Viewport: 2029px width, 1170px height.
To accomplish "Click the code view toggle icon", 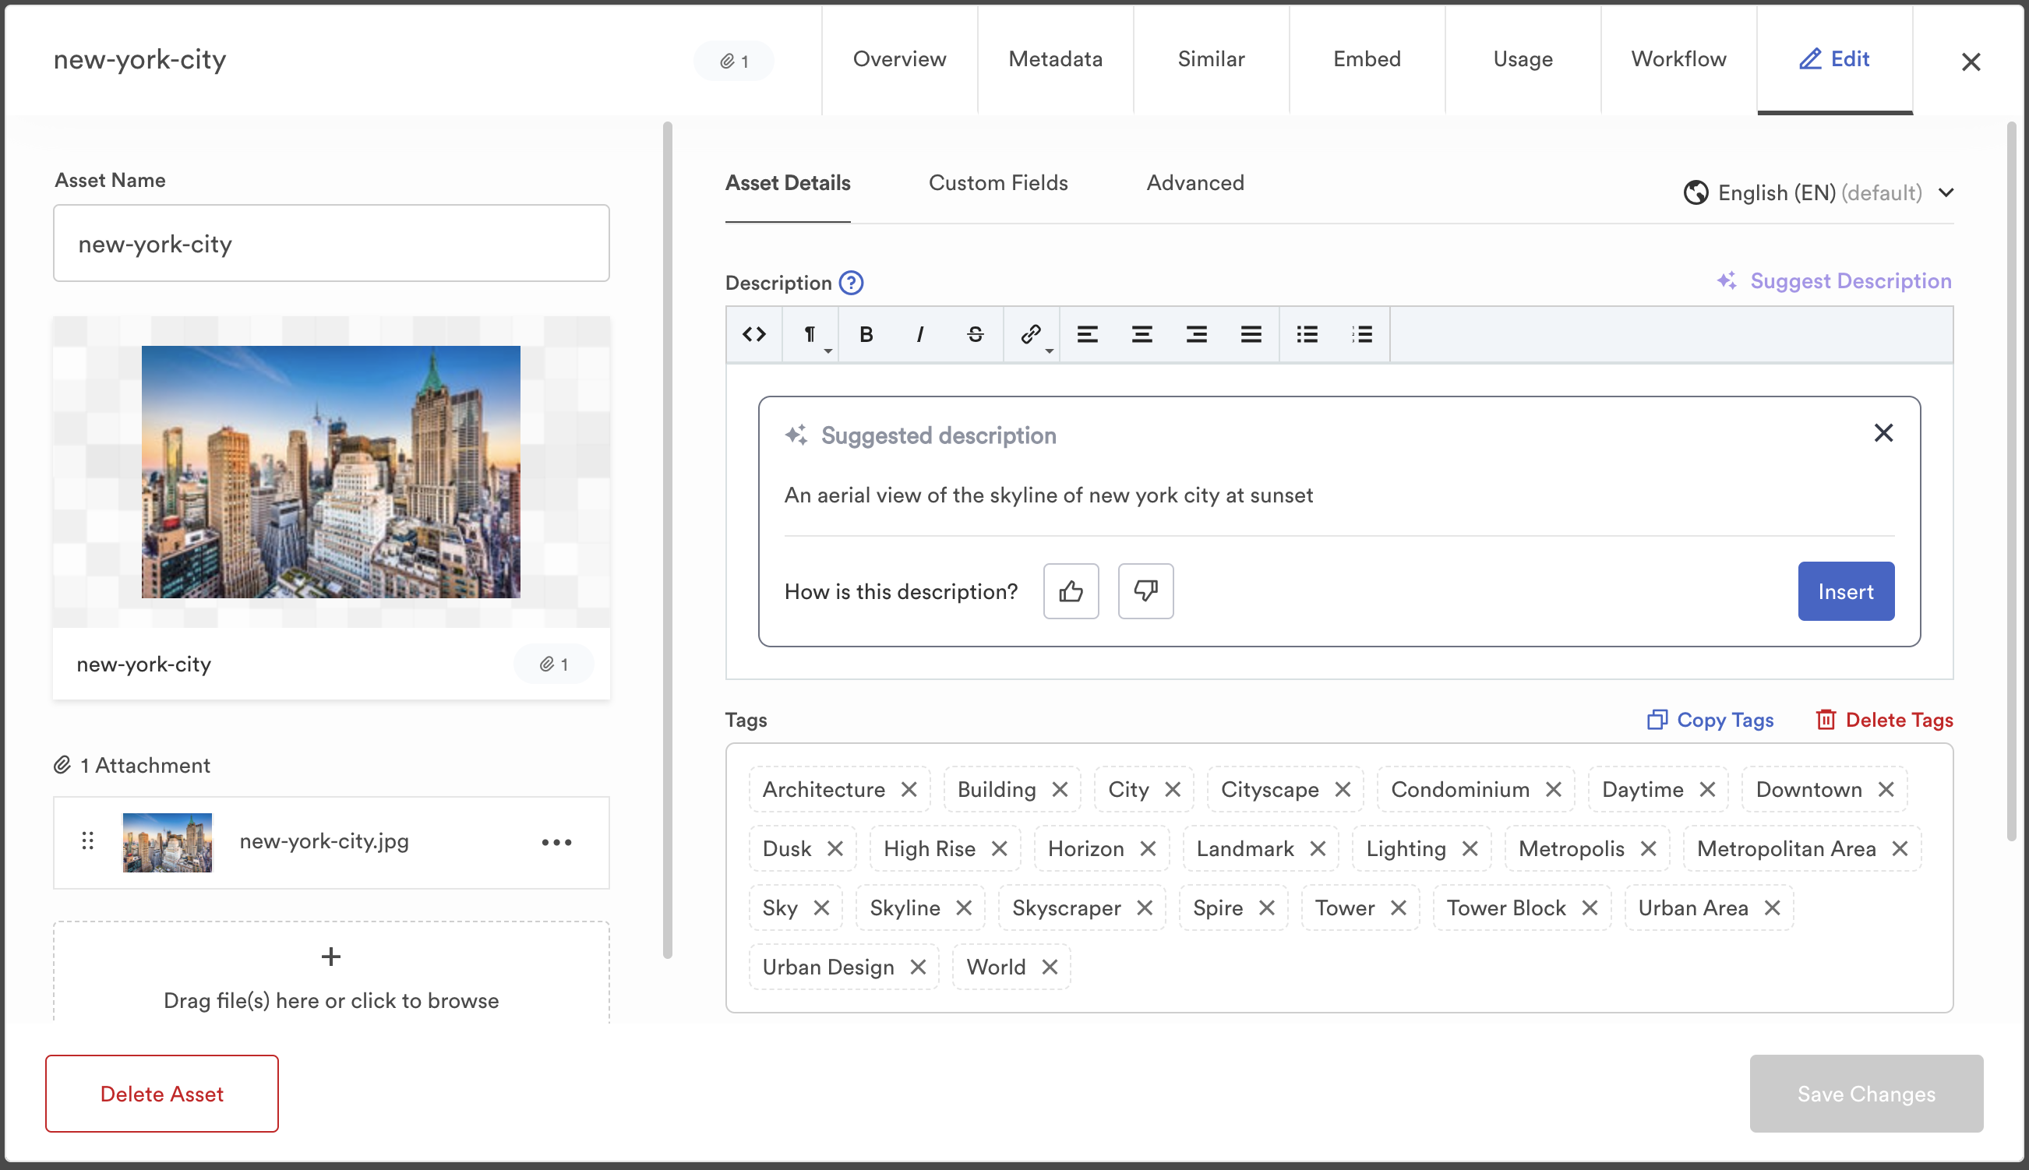I will pyautogui.click(x=753, y=334).
